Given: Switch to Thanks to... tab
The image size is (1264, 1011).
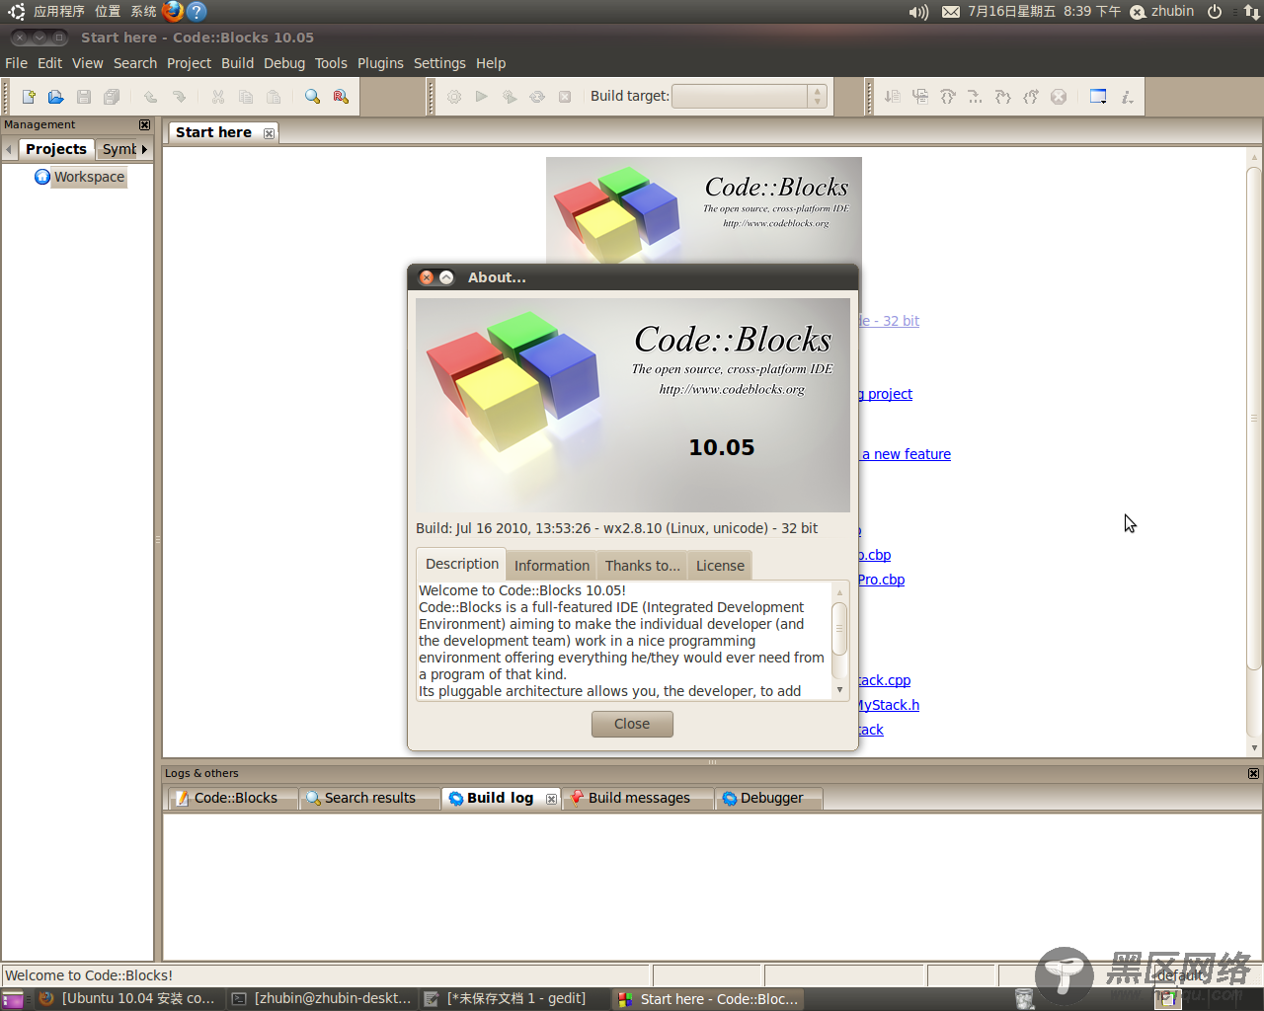Looking at the screenshot, I should 642,566.
